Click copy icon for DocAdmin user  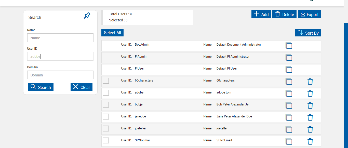click(x=289, y=46)
